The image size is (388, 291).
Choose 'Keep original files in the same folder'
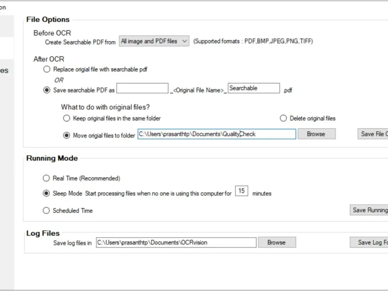(x=66, y=118)
